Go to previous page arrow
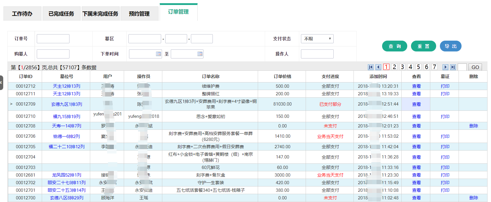 [x=378, y=67]
